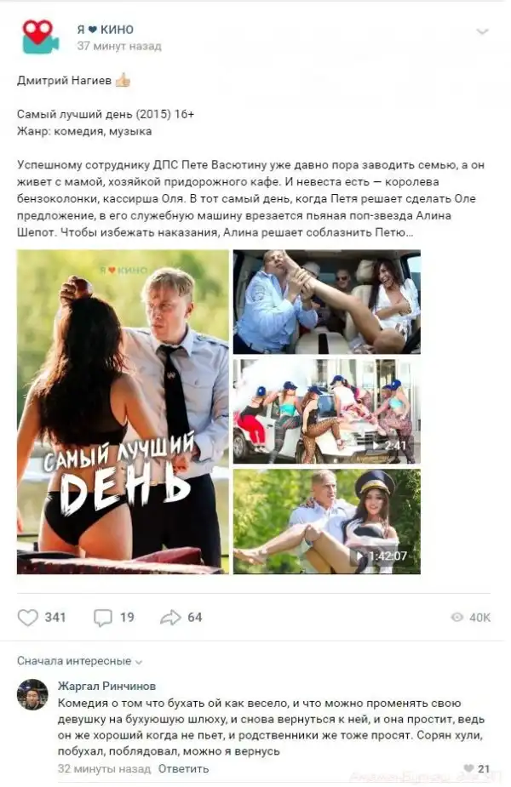This screenshot has width=511, height=787.
Task: Play the 1:42:07 full movie video
Action: (326, 522)
